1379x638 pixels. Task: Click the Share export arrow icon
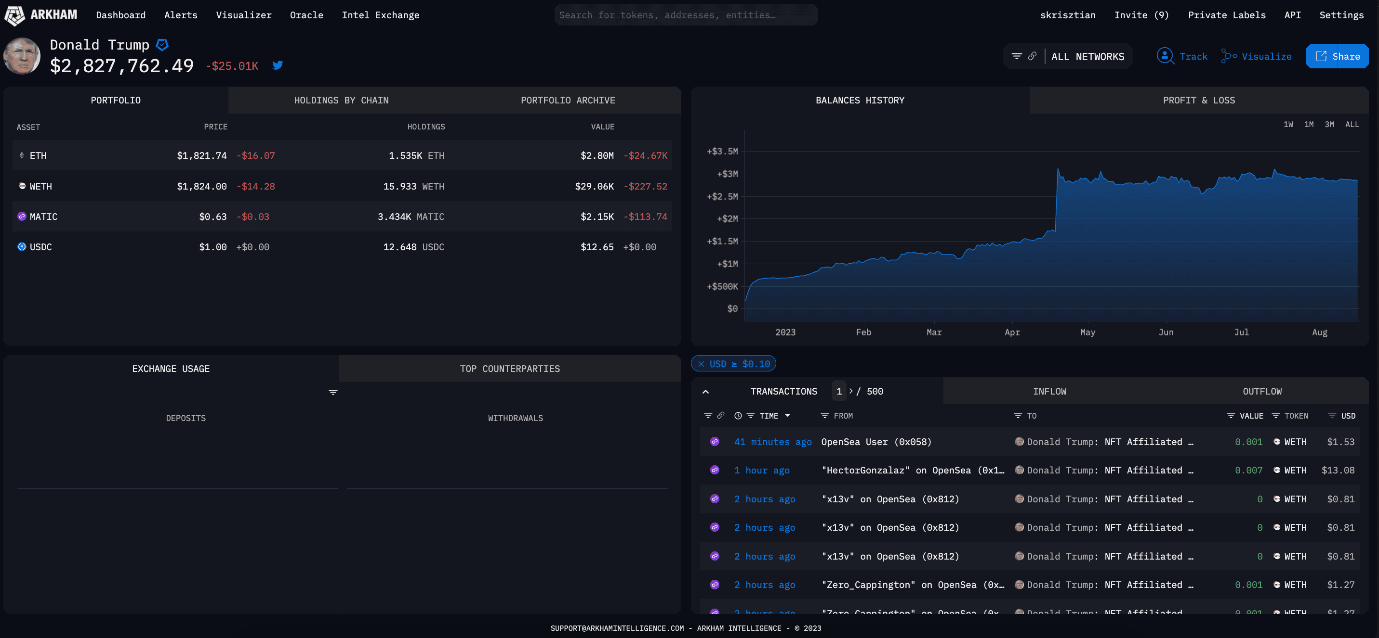[x=1321, y=56]
